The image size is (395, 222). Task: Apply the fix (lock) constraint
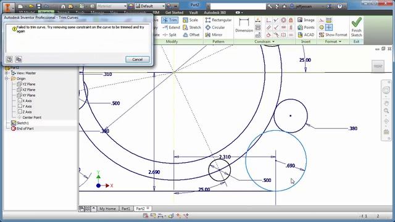291,20
